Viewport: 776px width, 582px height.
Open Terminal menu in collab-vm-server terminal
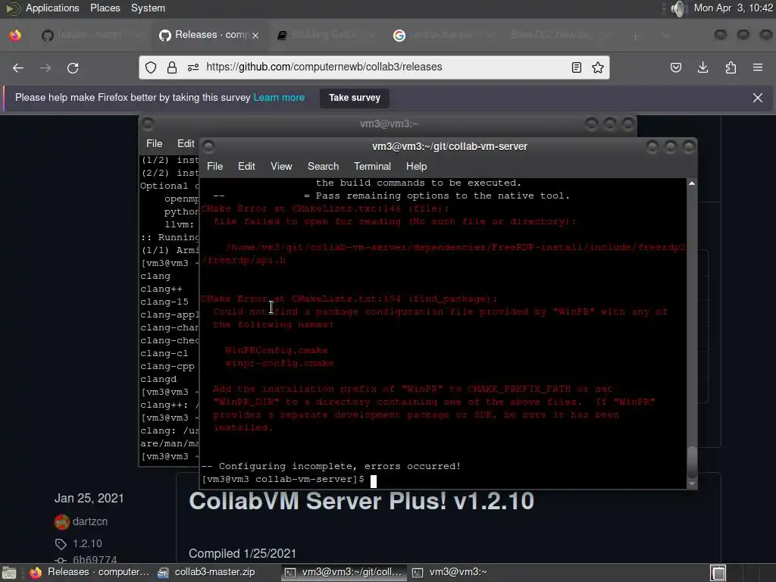[372, 166]
